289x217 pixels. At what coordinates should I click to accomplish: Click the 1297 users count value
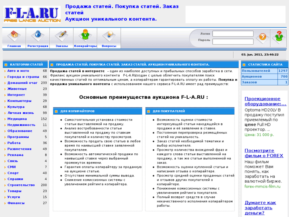pyautogui.click(x=283, y=71)
